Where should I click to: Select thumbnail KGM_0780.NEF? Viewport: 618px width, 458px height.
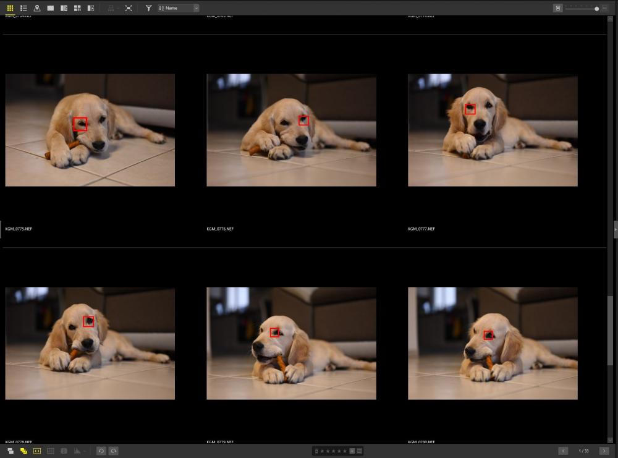pos(493,343)
